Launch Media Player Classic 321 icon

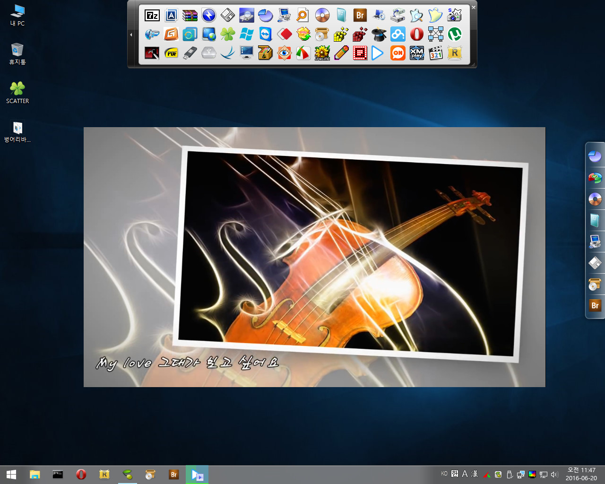pos(436,53)
